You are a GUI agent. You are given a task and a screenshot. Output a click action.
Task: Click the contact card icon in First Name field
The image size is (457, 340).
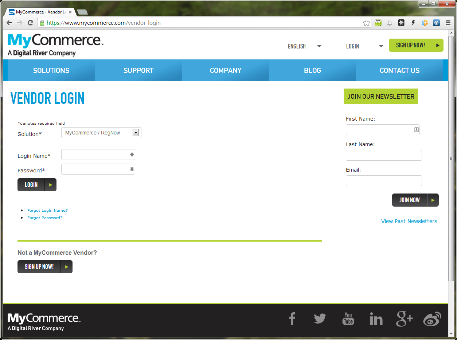pyautogui.click(x=416, y=130)
